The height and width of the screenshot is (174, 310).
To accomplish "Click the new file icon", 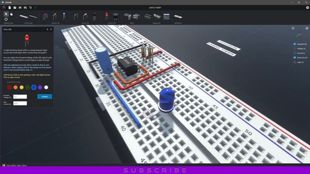I will tap(10, 8).
